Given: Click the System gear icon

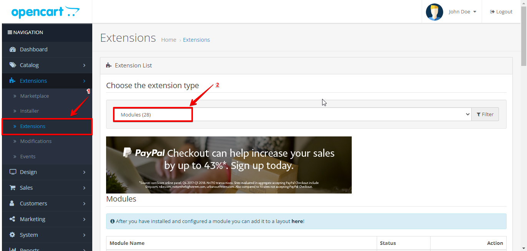Looking at the screenshot, I should pyautogui.click(x=13, y=235).
